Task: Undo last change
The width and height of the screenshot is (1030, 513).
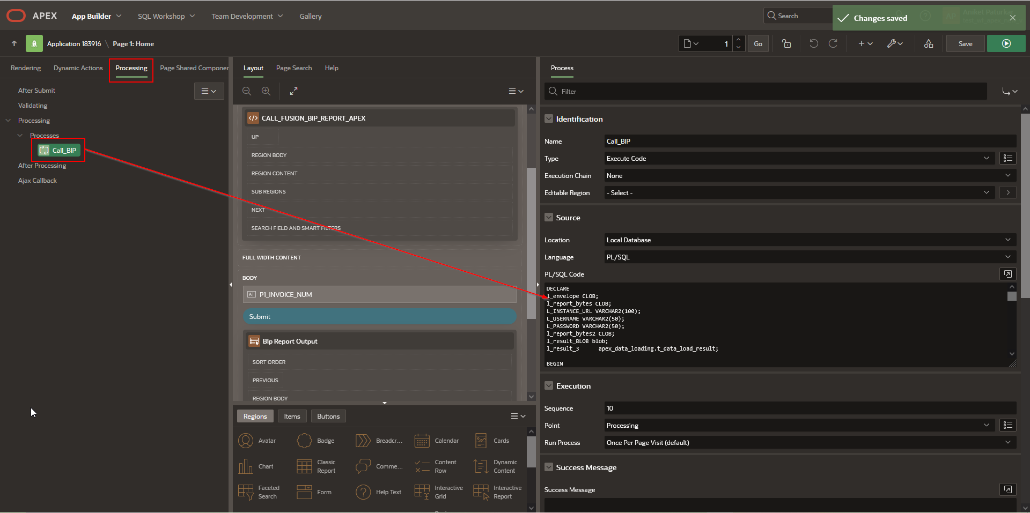Action: coord(814,43)
